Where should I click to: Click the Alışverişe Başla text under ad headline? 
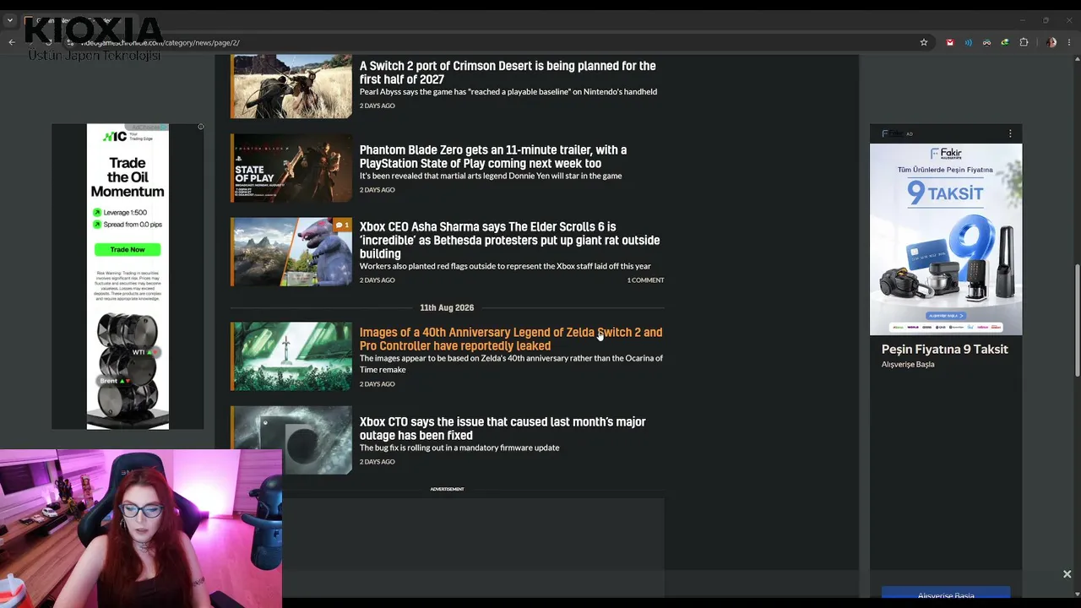[x=908, y=364]
